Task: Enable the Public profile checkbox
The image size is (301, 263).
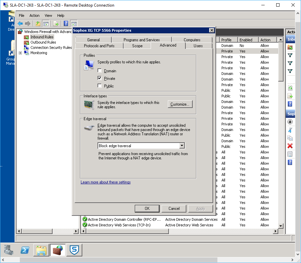Action: tap(100, 86)
